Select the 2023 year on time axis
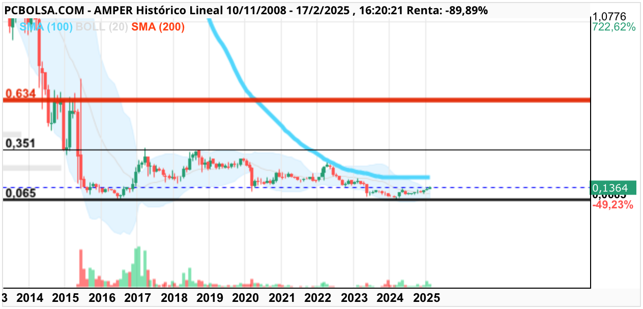This screenshot has width=643, height=309. [x=354, y=298]
